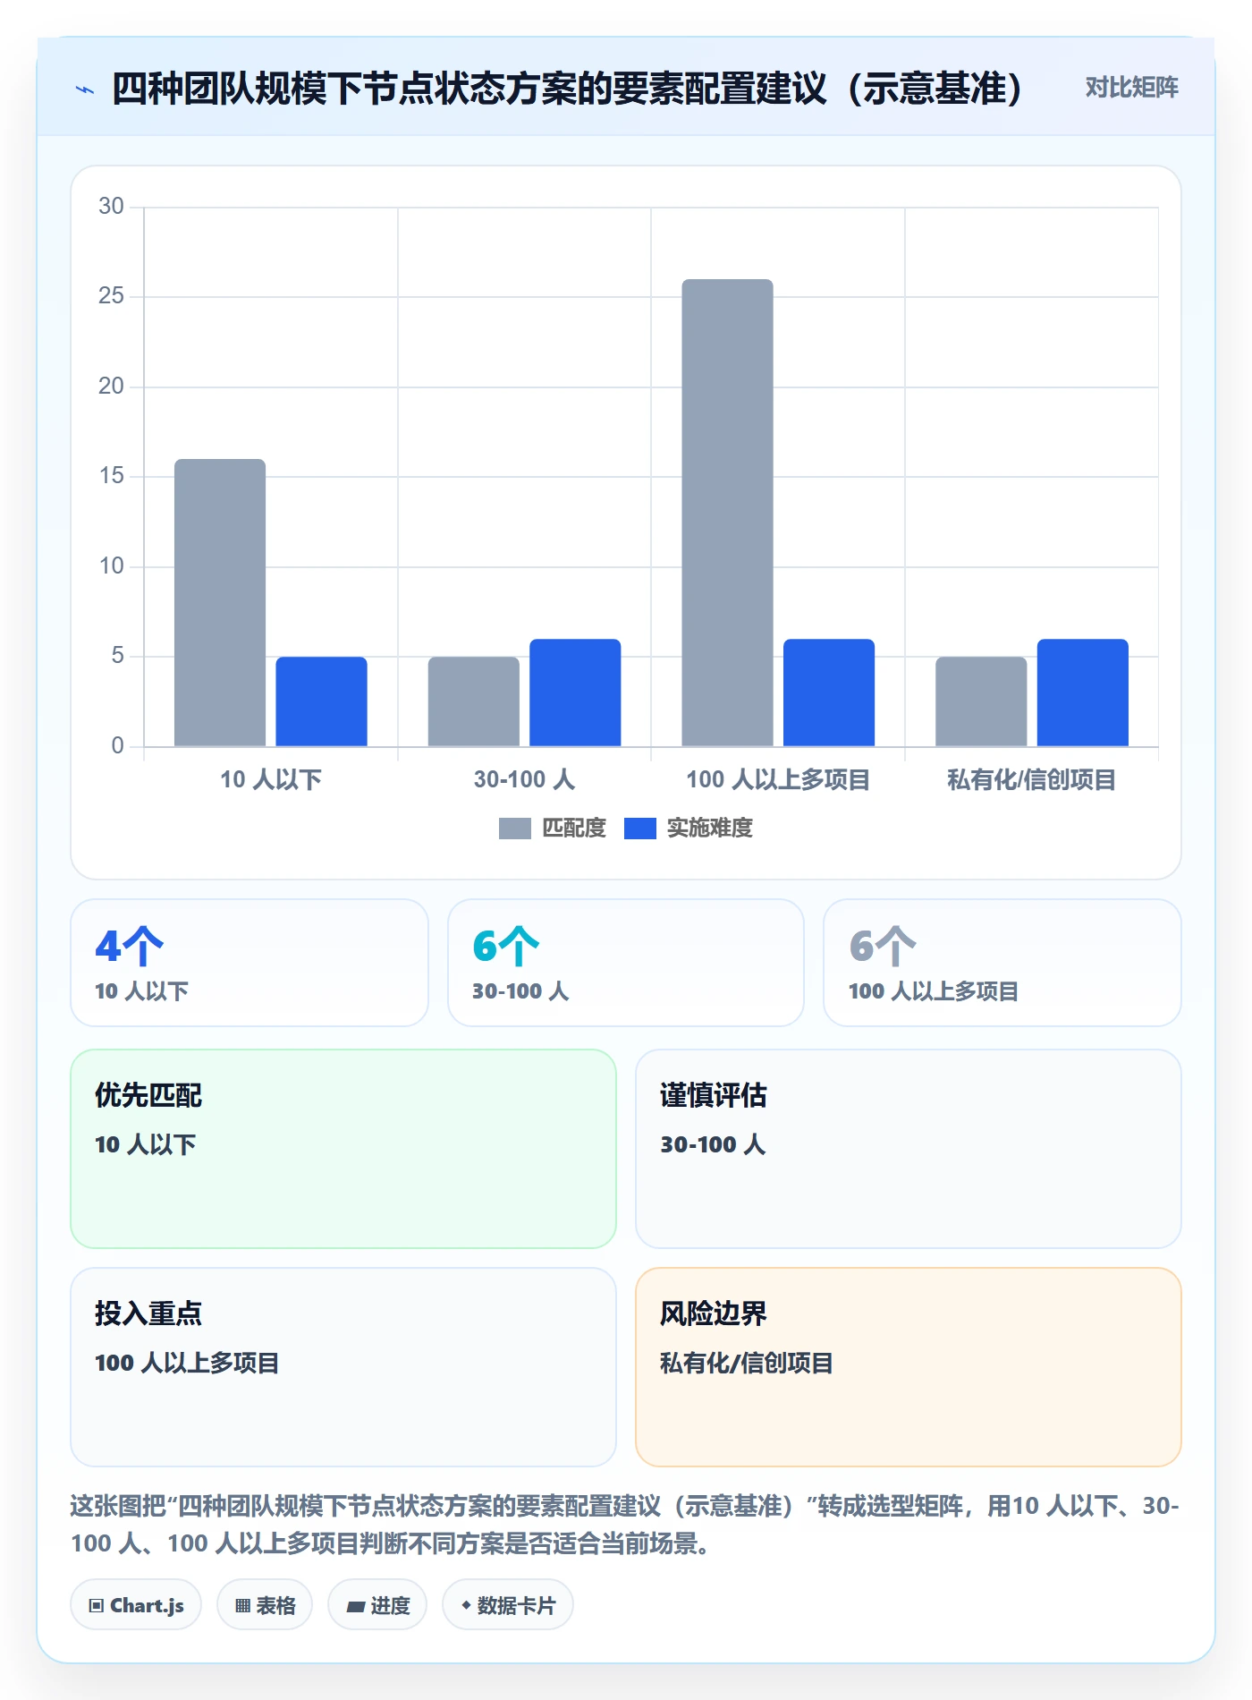Select the 谨慎评估 card

[909, 1149]
